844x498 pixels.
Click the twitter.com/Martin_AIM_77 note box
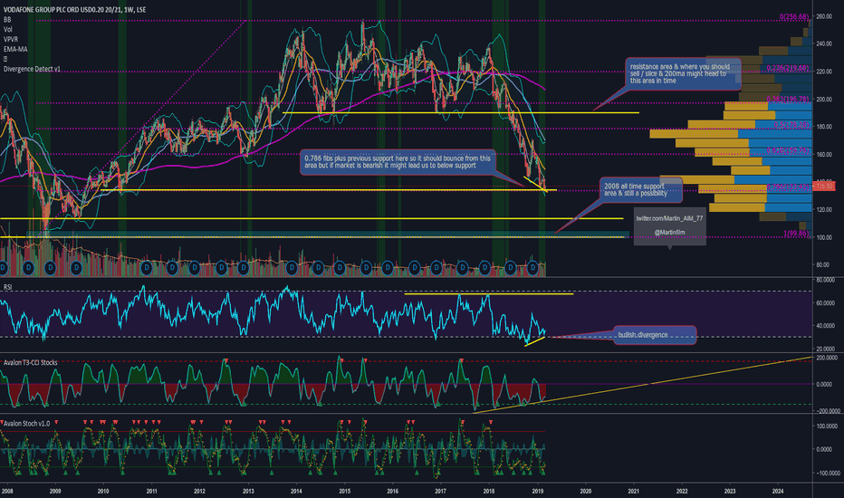click(x=669, y=226)
